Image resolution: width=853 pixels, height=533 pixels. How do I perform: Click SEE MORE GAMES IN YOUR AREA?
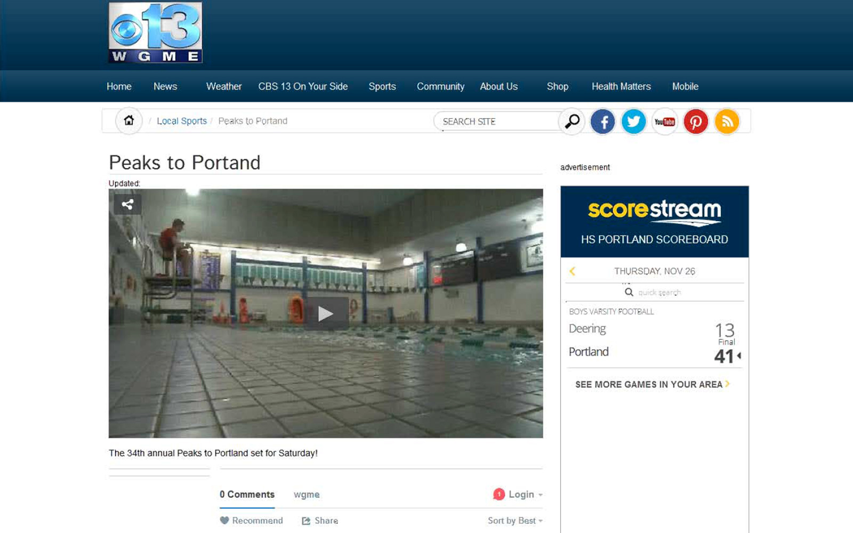(x=649, y=384)
